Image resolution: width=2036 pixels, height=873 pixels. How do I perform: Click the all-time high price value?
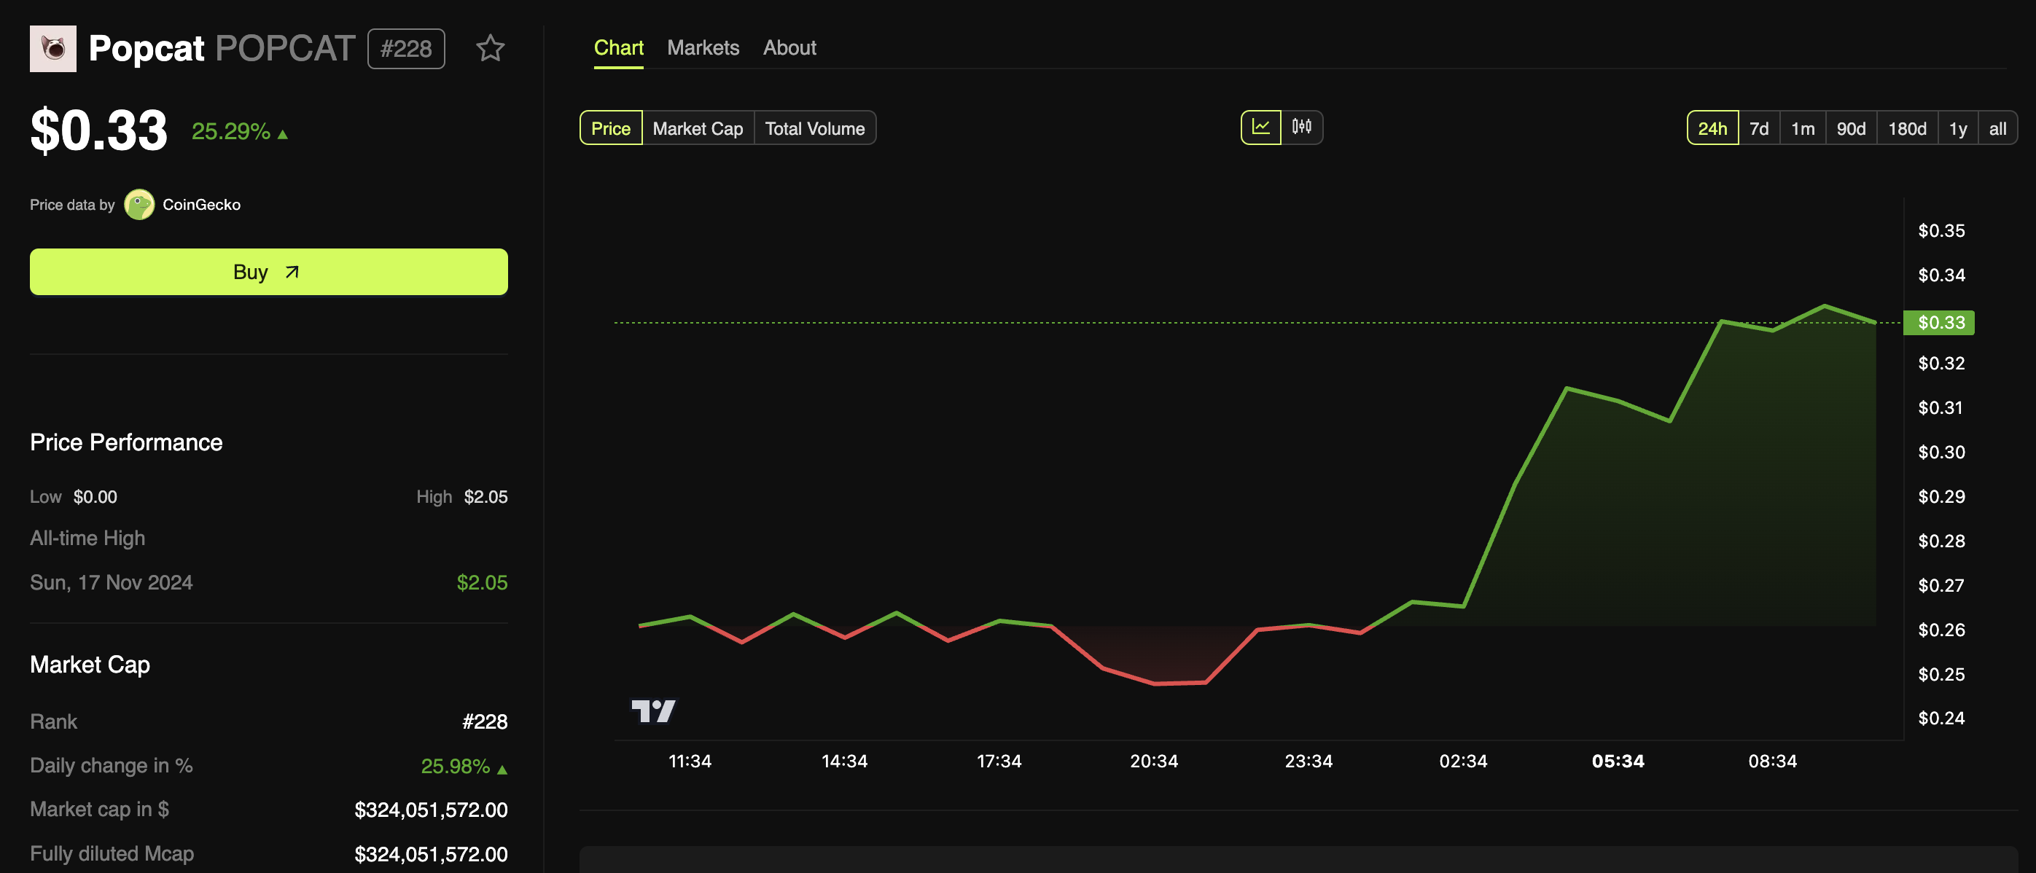click(x=482, y=581)
